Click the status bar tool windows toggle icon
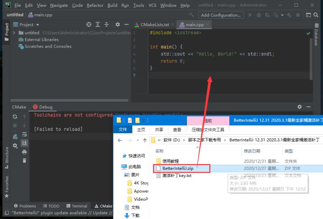Viewport: 323px width, 219px height. (7, 213)
